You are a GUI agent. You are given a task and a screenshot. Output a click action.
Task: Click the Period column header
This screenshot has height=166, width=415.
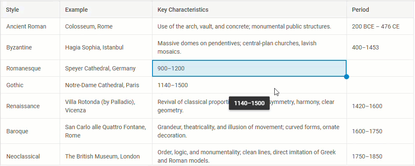[x=381, y=10]
